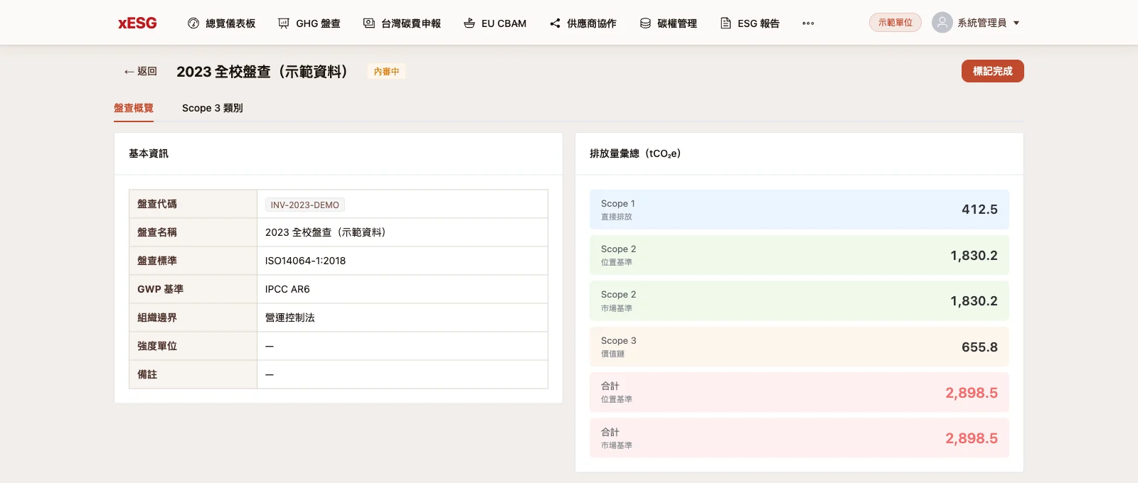Screen dimensions: 1138x483
Task: Go back using the 返回 link
Action: tap(140, 71)
